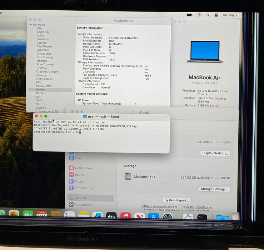Select Memory in Hardware list
This screenshot has width=264, height=250.
tap(41, 75)
